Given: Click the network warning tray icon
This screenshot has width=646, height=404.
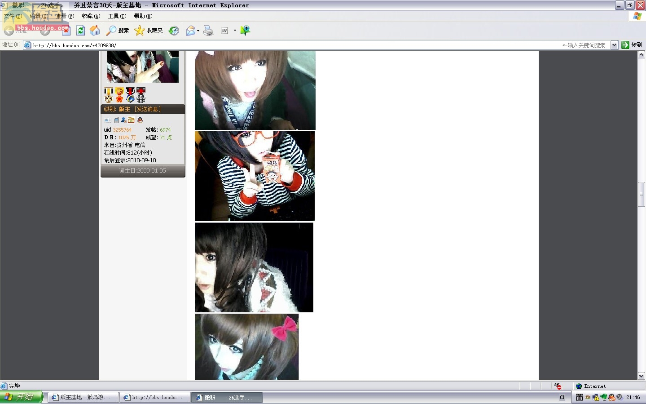Looking at the screenshot, I should point(596,397).
